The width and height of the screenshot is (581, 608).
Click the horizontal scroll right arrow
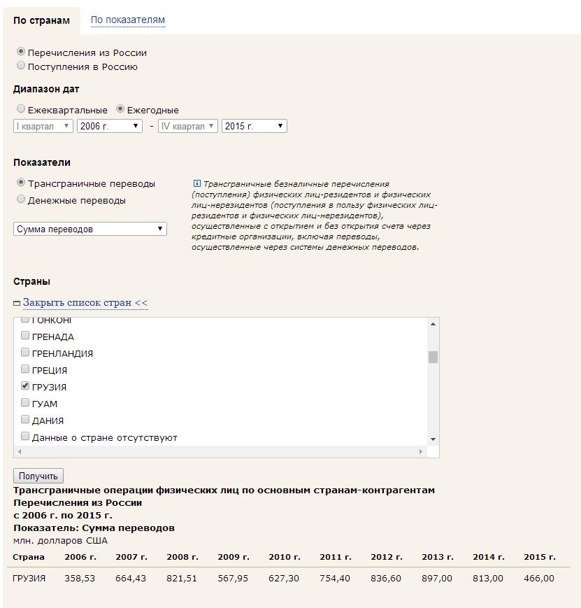pos(421,451)
